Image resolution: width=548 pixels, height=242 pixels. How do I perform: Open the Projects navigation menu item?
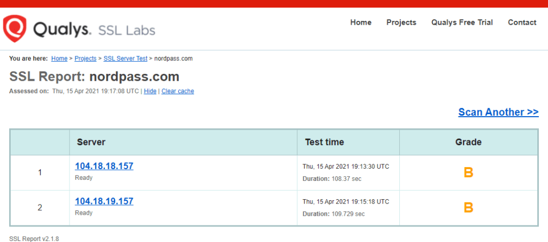[x=401, y=22]
